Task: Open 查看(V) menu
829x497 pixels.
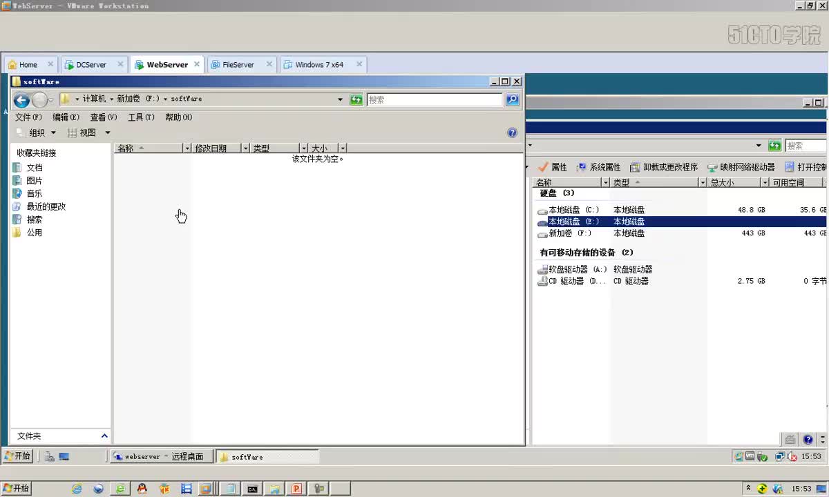Action: click(x=104, y=117)
